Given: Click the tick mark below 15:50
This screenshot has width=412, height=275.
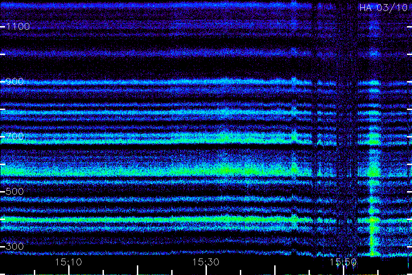Looking at the screenshot, I should point(343,270).
